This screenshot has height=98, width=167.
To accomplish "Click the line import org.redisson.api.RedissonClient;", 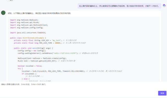I will click(29, 25).
